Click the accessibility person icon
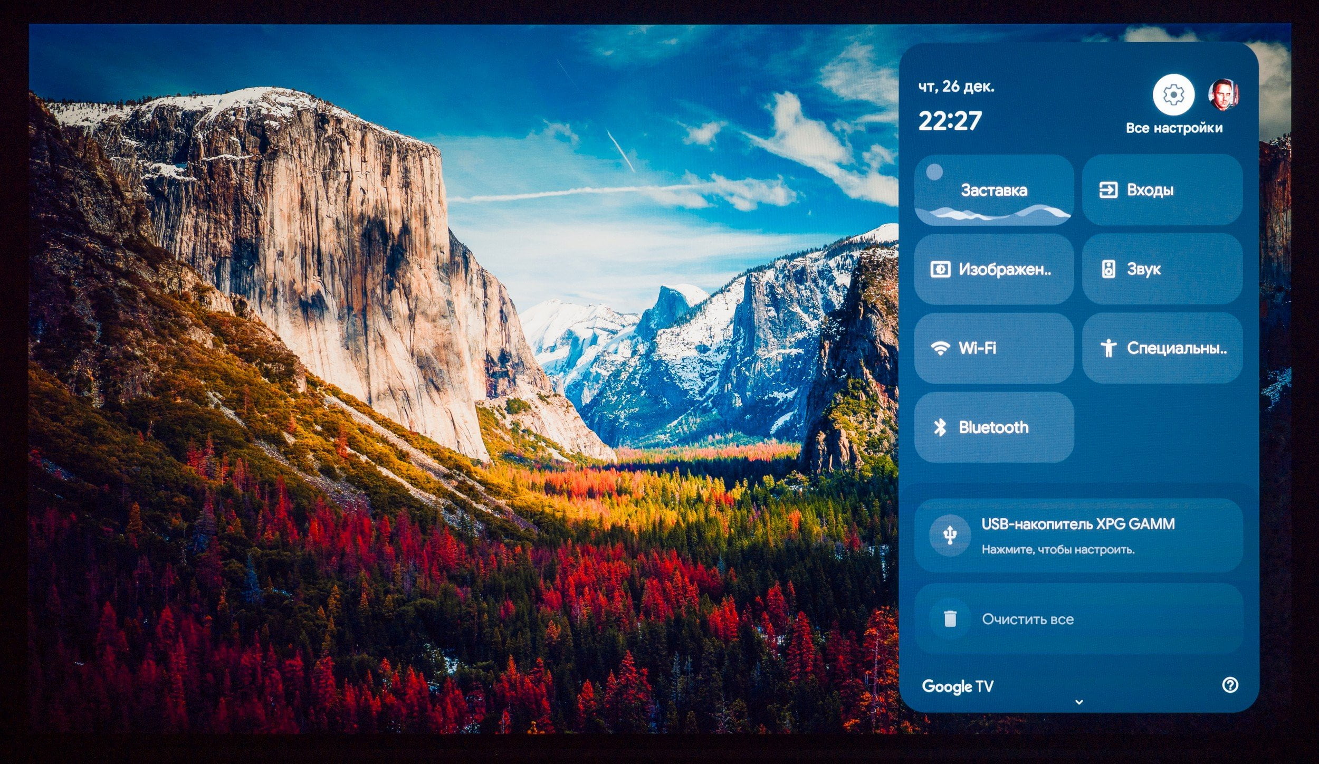This screenshot has height=764, width=1319. [x=1108, y=348]
